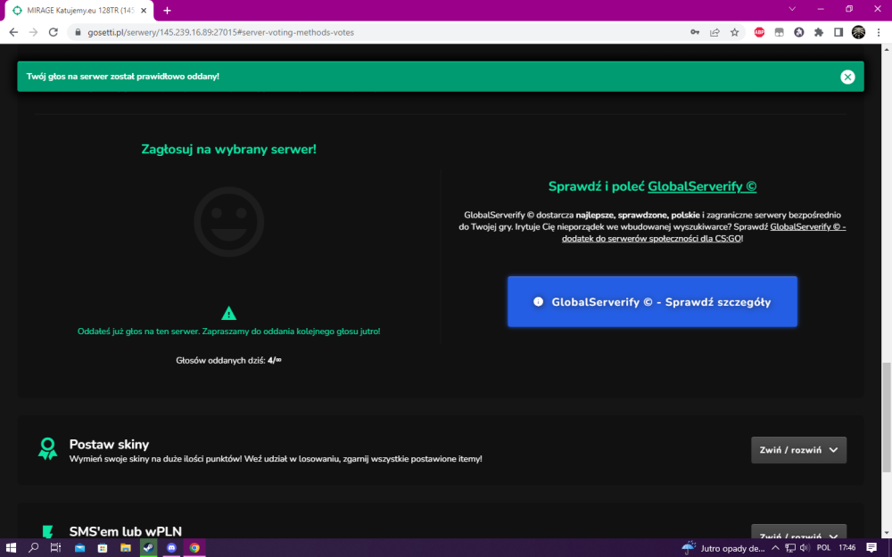
Task: Click GlobalServerify Sprawdź szczegóły button
Action: (652, 302)
